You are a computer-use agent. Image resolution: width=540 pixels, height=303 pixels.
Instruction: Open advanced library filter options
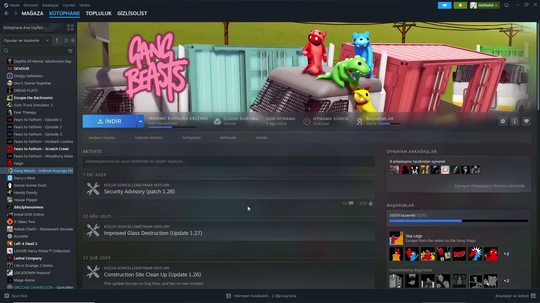[70, 51]
